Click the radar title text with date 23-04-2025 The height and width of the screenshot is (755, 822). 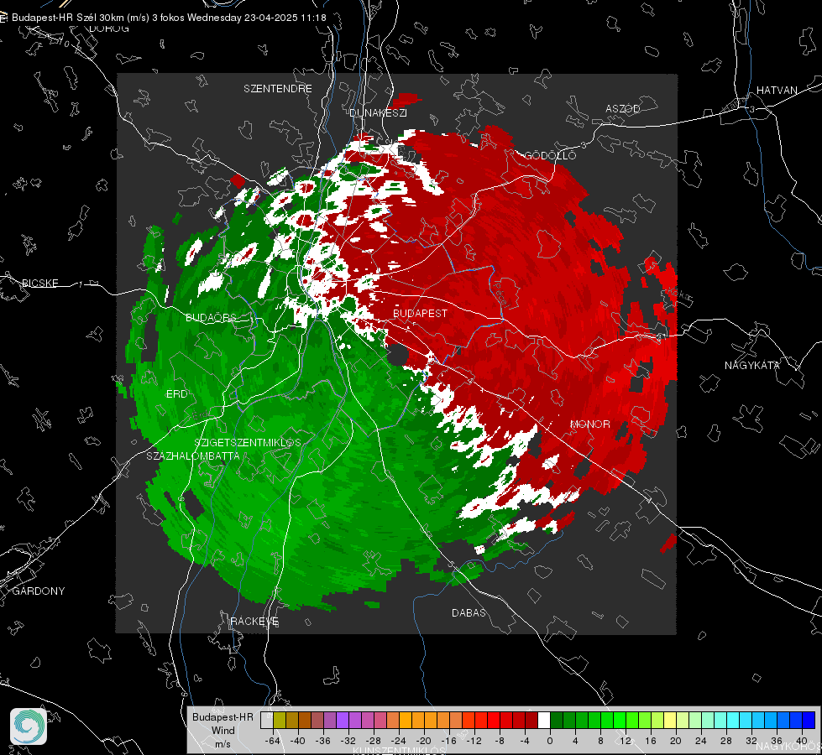pos(169,18)
